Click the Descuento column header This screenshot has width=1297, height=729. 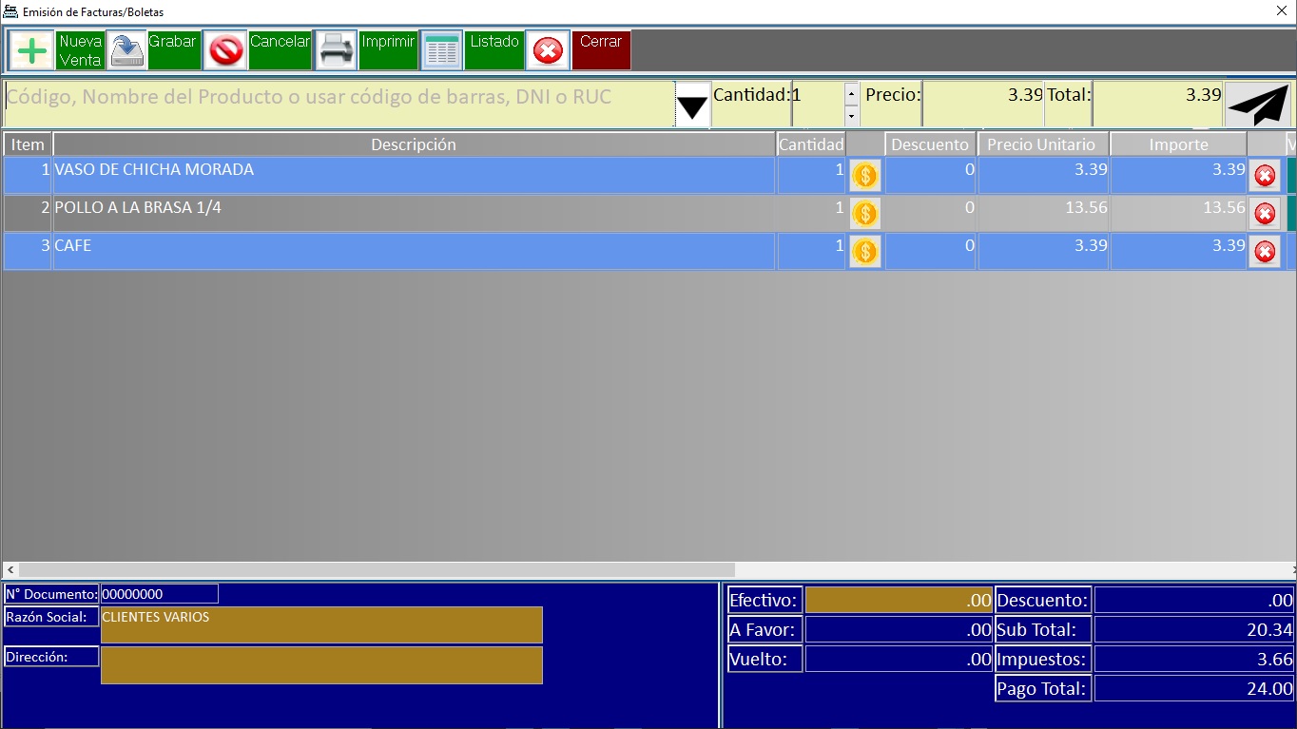coord(930,144)
